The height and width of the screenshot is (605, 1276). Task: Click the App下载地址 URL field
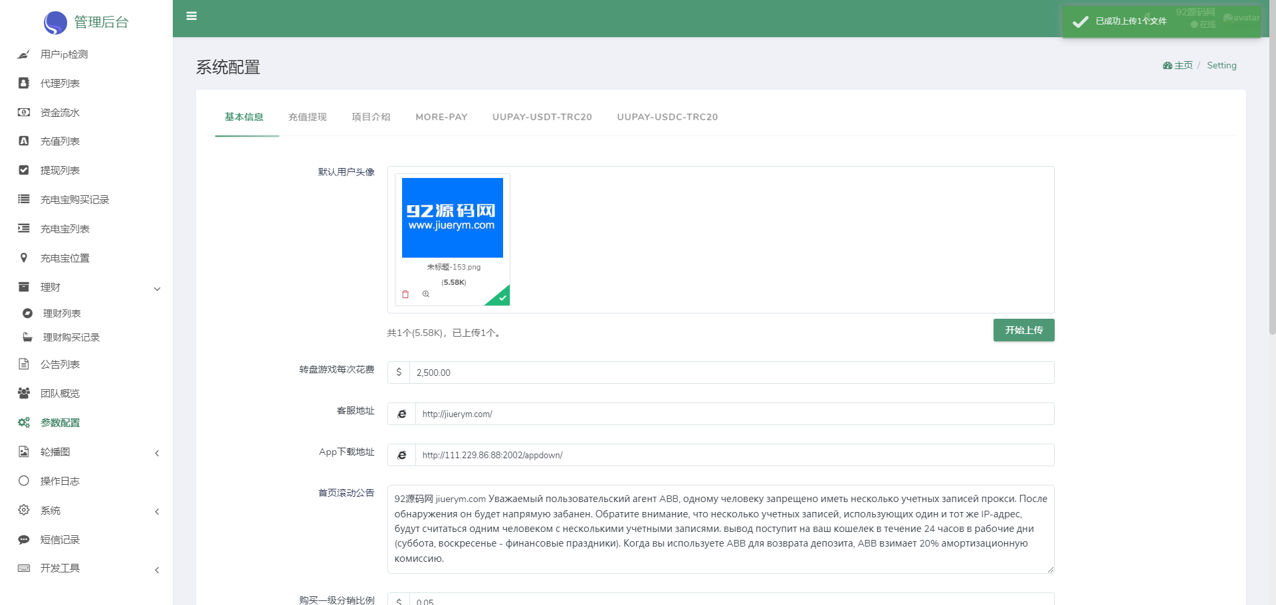(734, 455)
